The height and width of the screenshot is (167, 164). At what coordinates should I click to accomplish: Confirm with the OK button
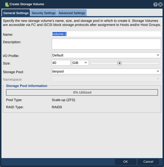coord(126,162)
